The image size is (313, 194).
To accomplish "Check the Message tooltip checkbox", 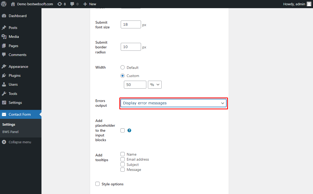I will [123, 170].
